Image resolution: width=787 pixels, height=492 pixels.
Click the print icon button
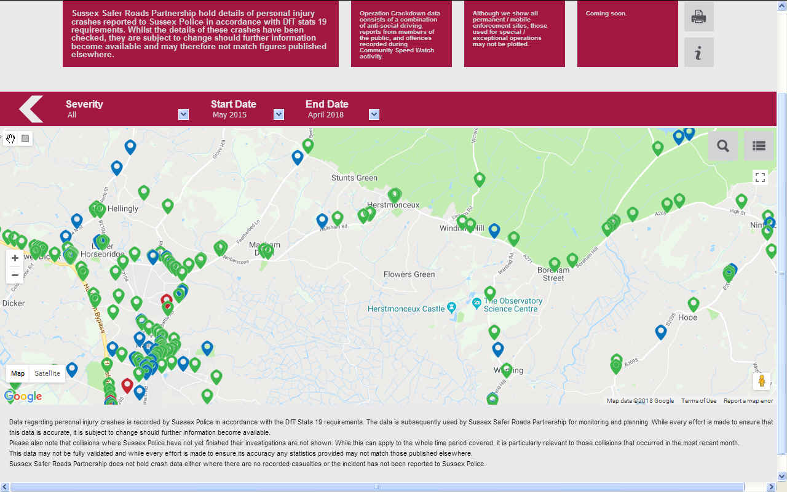click(699, 17)
